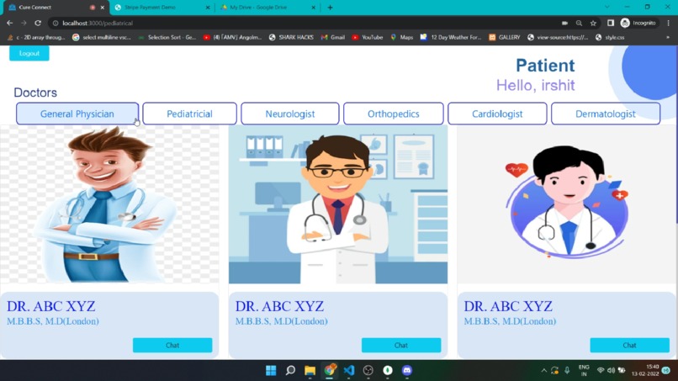Viewport: 678px width, 381px height.
Task: Click the Chrome icon in the taskbar
Action: click(x=330, y=371)
